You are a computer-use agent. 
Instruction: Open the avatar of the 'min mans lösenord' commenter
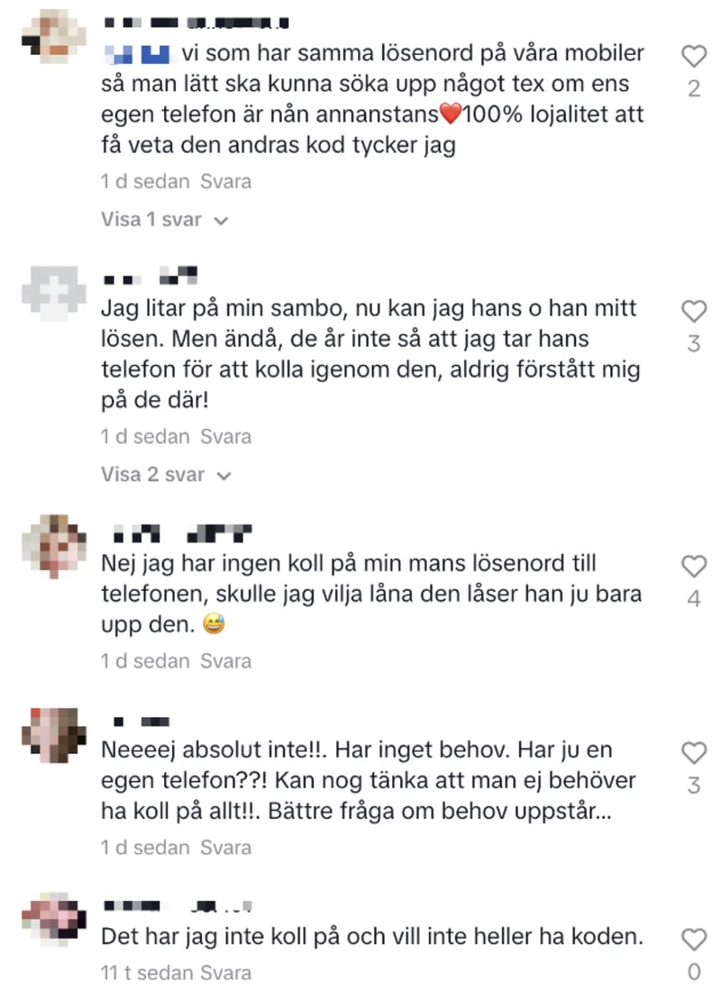point(54,546)
